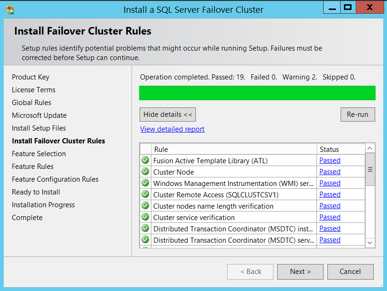Open Passed status for WMI service rule
Screen dimensions: 387x291
pos(330,183)
